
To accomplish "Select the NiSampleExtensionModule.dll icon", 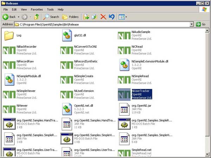I will 124,65.
